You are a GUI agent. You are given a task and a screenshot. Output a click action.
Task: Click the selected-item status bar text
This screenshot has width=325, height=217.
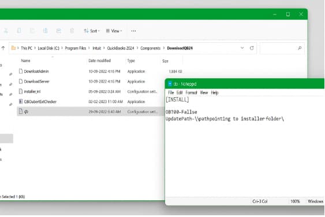[13, 197]
